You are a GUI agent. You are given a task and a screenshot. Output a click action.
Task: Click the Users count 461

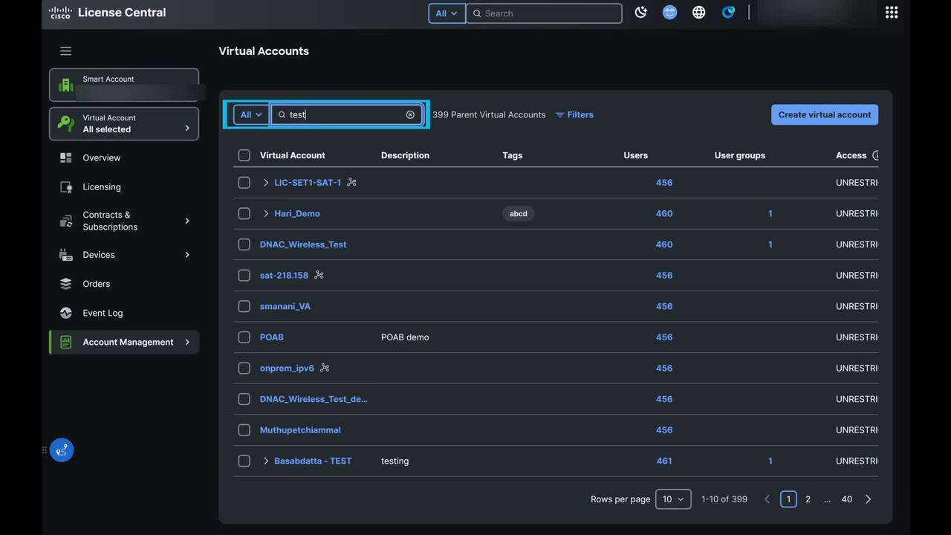(x=664, y=461)
